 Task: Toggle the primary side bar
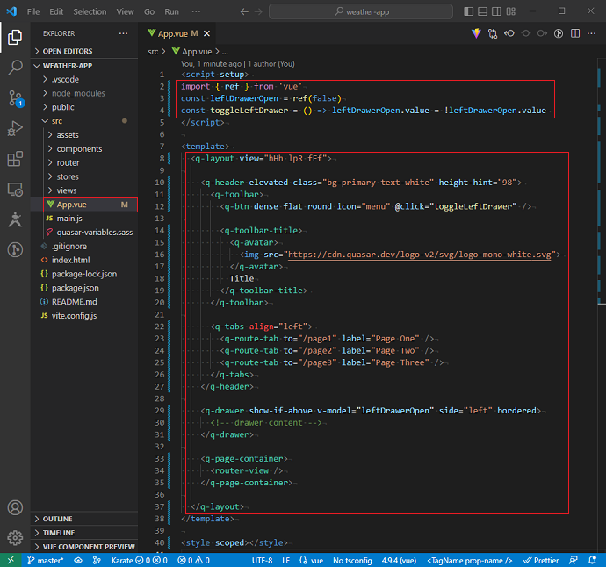coord(468,11)
